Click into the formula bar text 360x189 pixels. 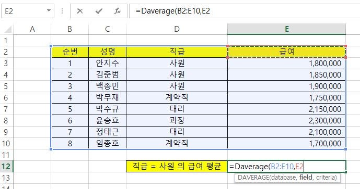coord(245,11)
